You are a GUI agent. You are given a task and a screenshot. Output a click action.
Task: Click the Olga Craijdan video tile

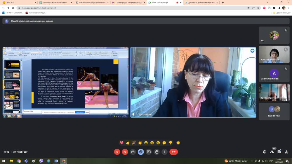193,82
